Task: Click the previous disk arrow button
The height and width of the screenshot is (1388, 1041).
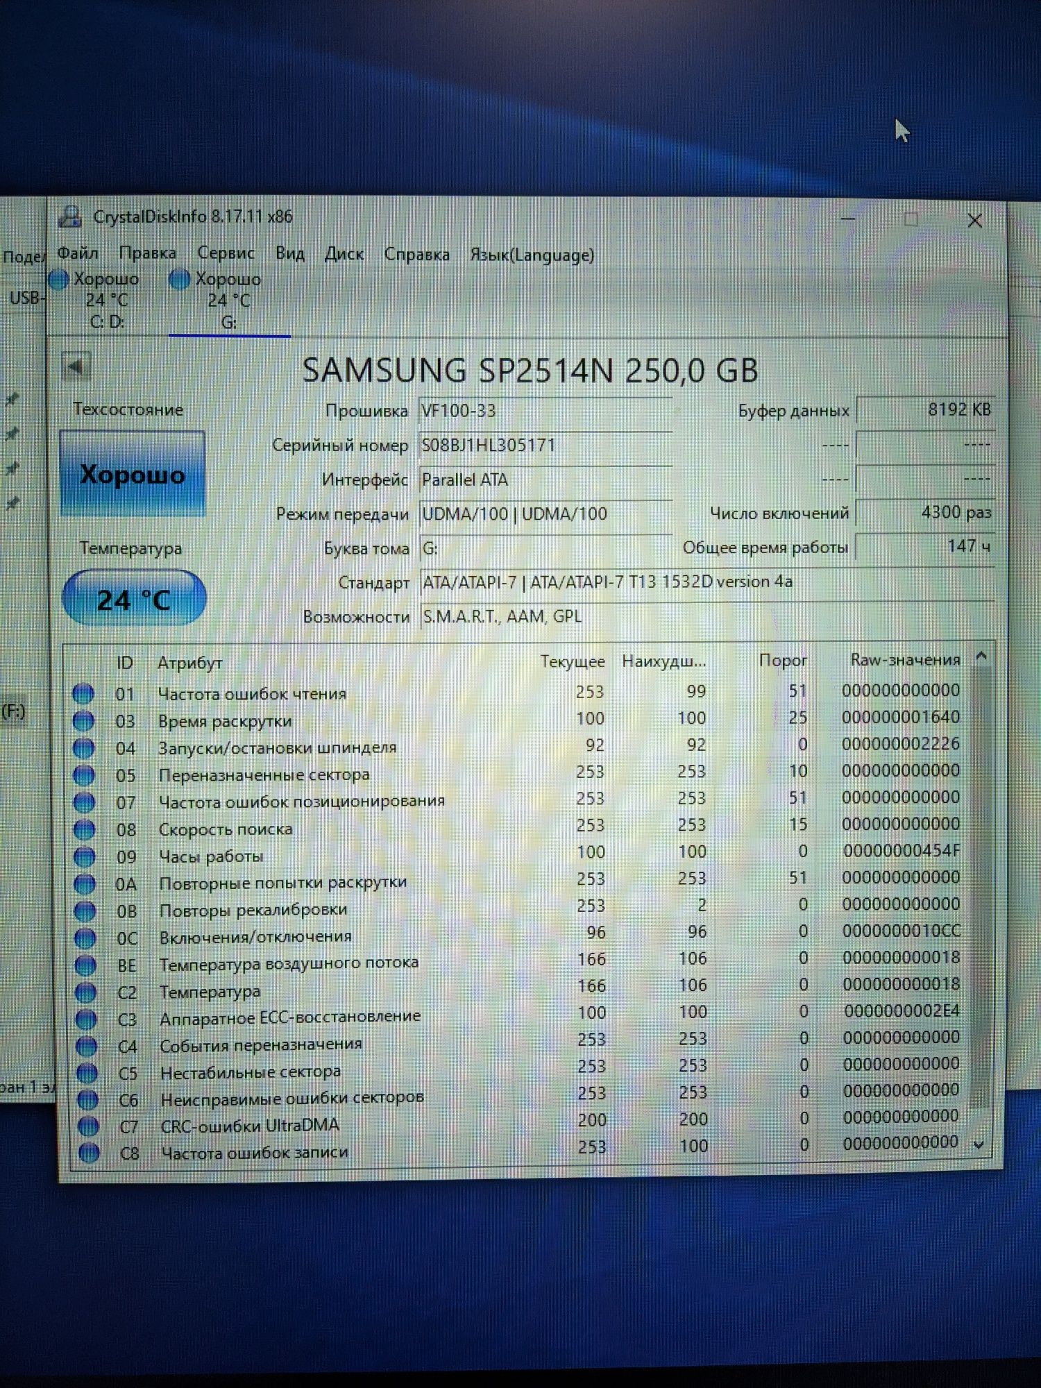Action: click(x=76, y=366)
